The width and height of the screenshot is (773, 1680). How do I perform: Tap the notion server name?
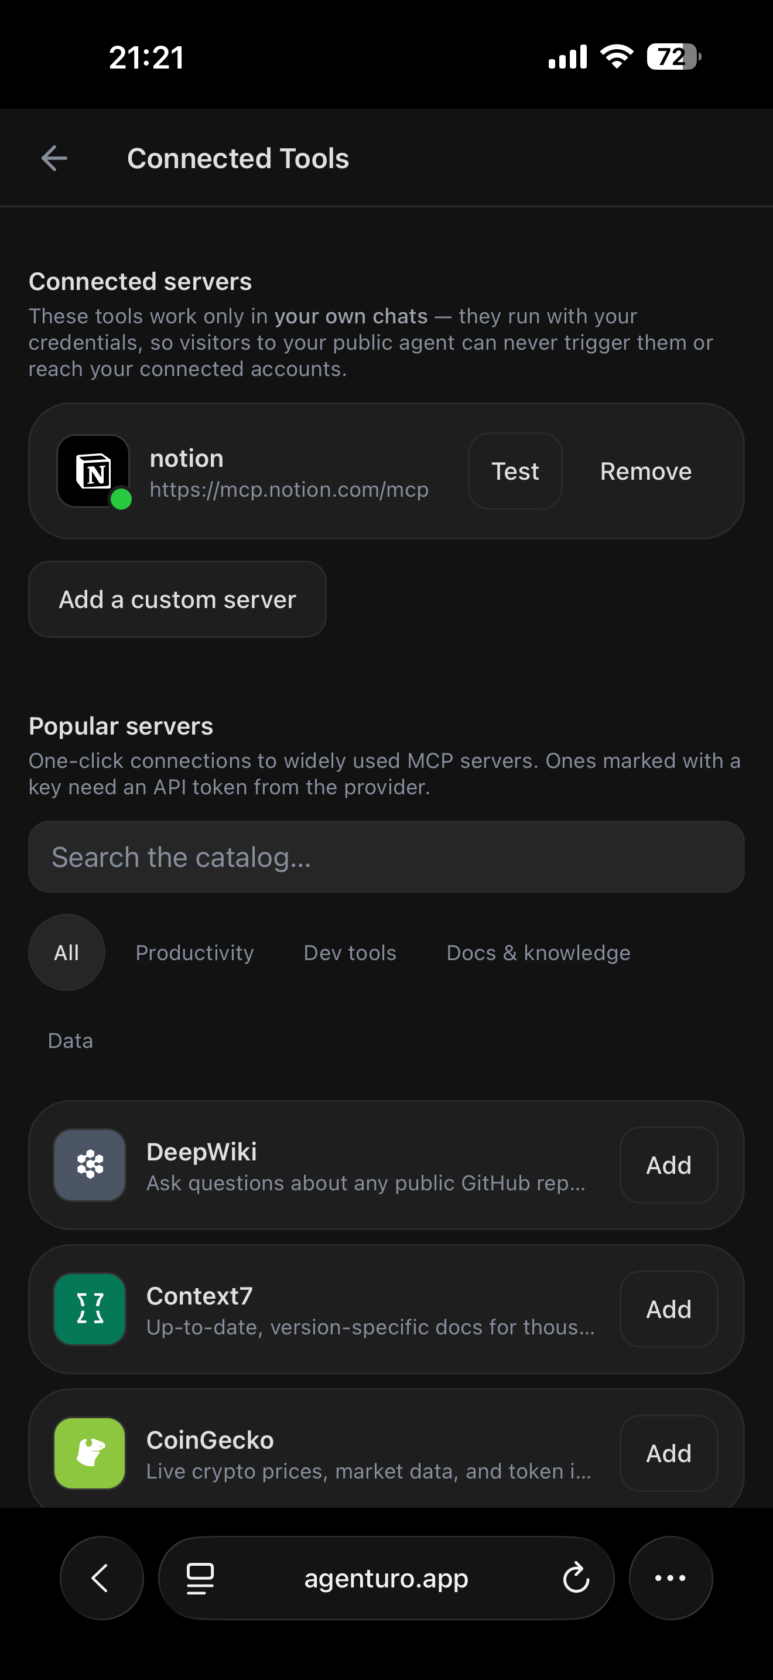click(x=187, y=459)
